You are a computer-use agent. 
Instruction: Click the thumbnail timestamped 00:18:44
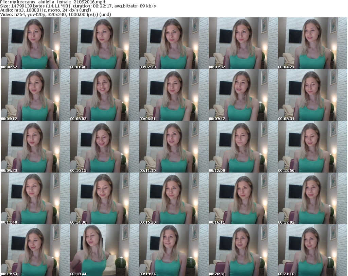coord(105,250)
